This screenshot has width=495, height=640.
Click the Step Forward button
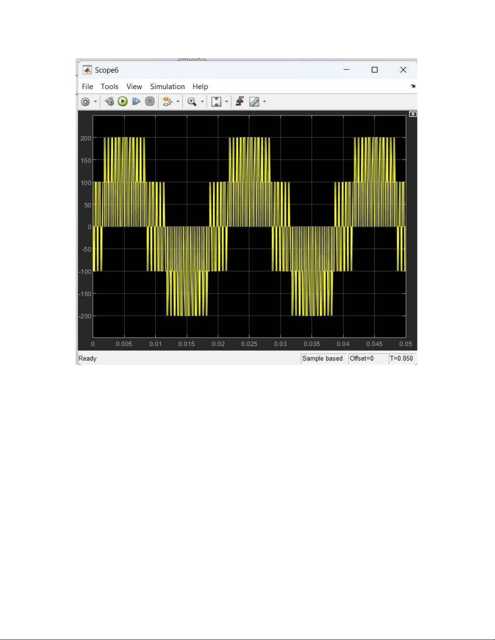136,102
